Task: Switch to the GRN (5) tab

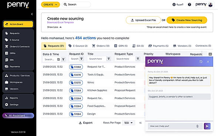Action: (x=121, y=46)
